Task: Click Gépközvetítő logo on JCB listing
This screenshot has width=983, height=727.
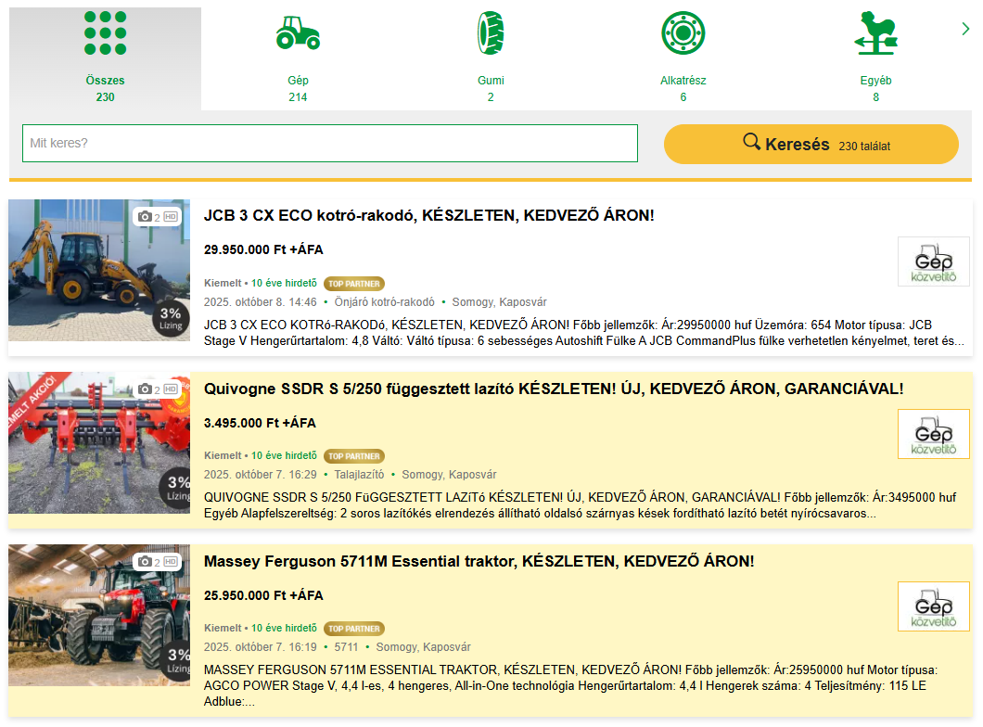Action: [933, 261]
